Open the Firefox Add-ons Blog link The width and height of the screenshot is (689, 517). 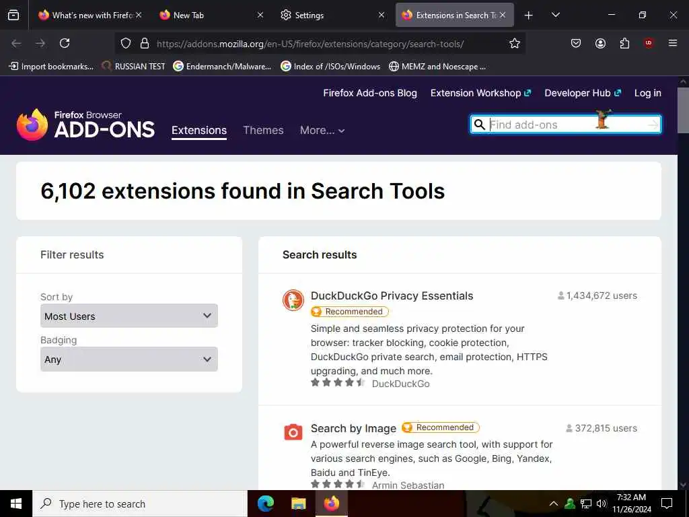370,93
